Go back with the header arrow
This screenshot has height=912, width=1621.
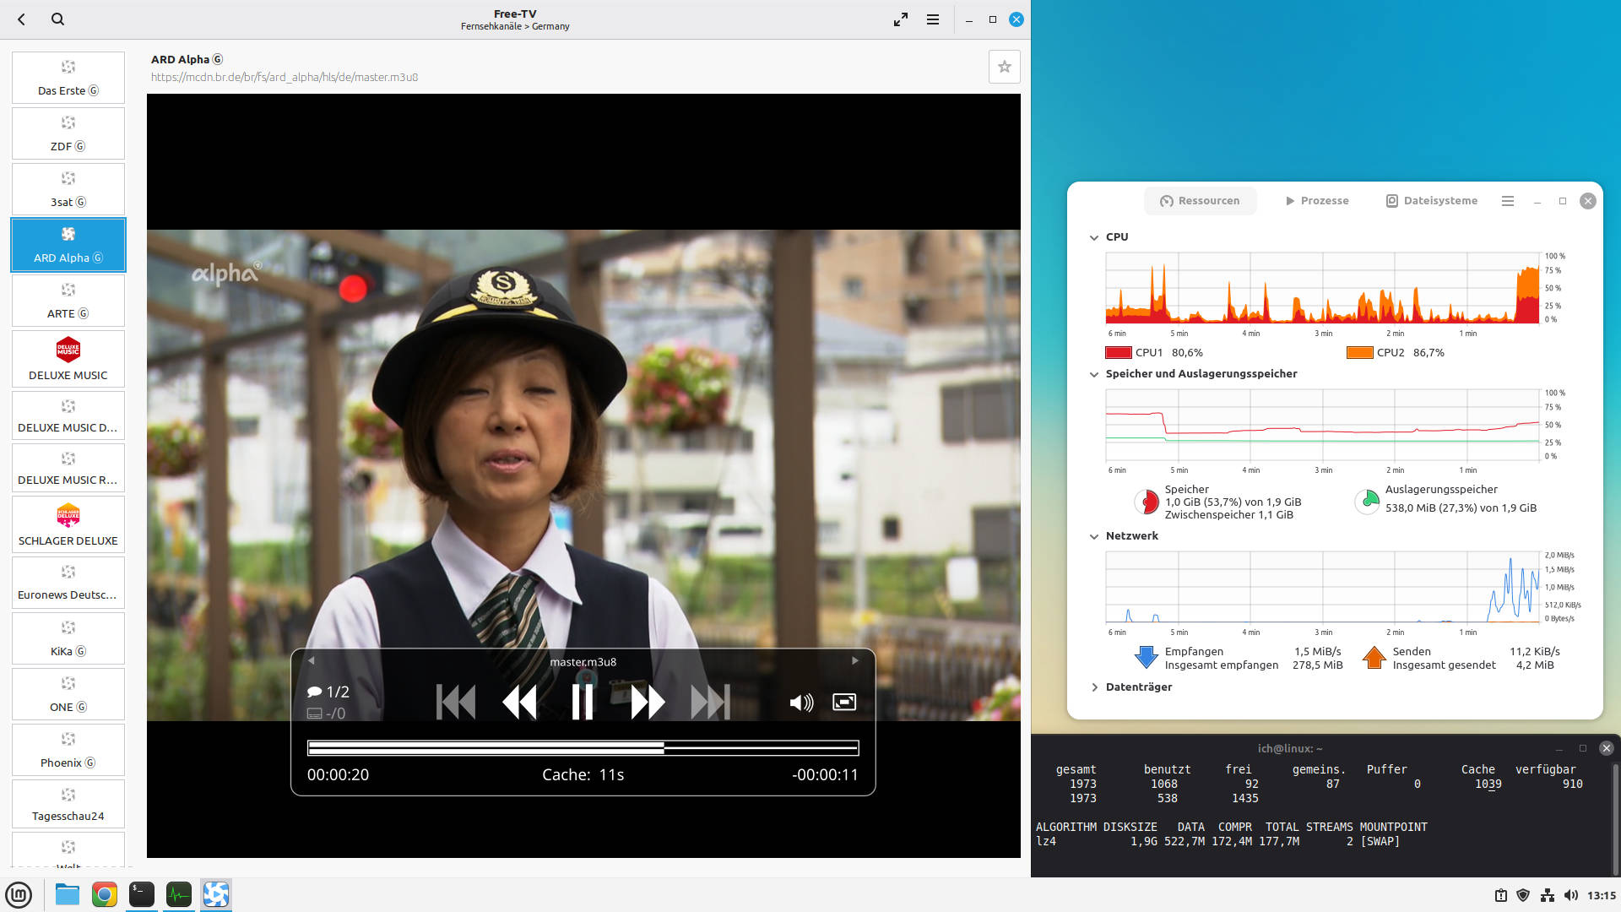(22, 19)
